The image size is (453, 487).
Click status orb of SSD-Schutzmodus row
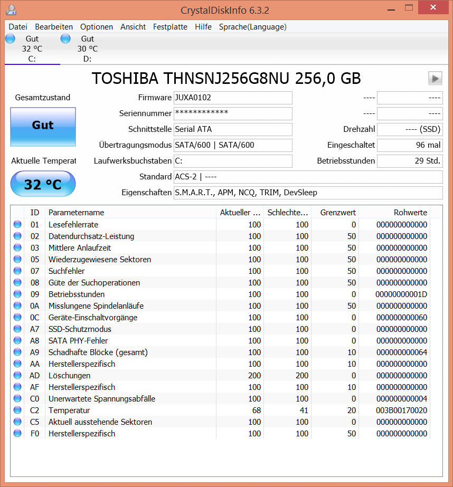(x=17, y=329)
